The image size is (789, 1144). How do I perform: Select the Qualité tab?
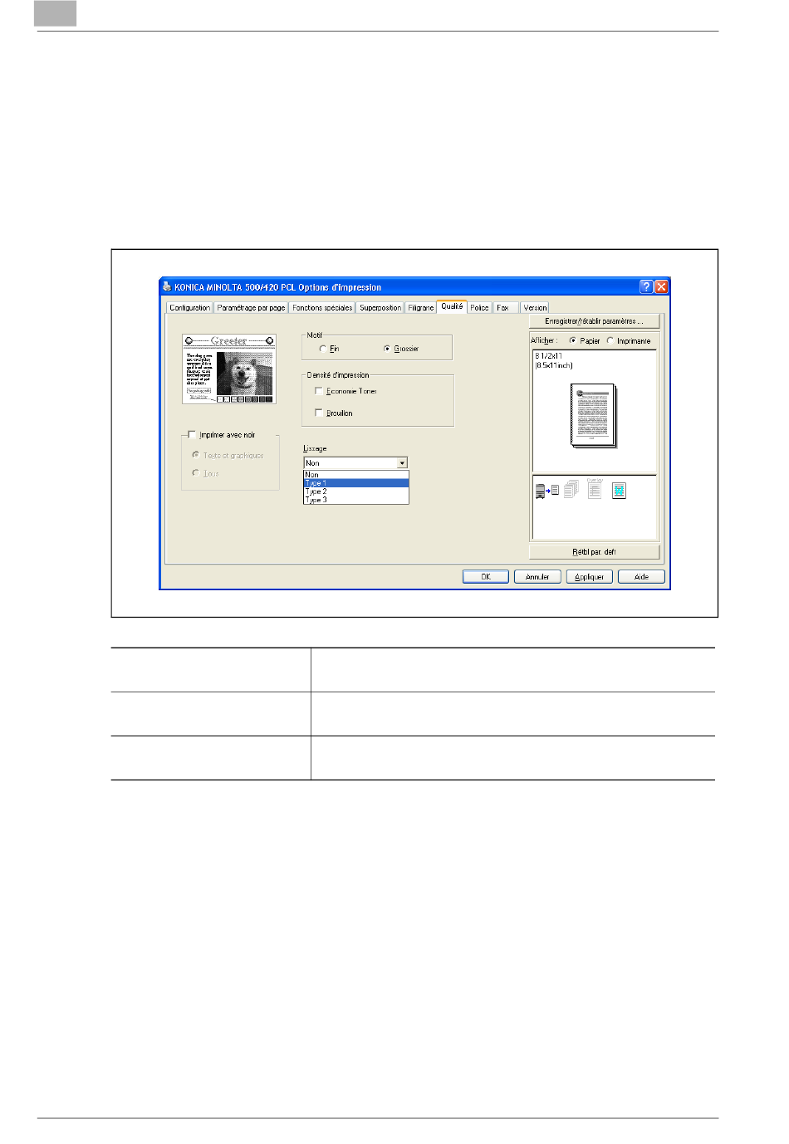click(x=452, y=306)
